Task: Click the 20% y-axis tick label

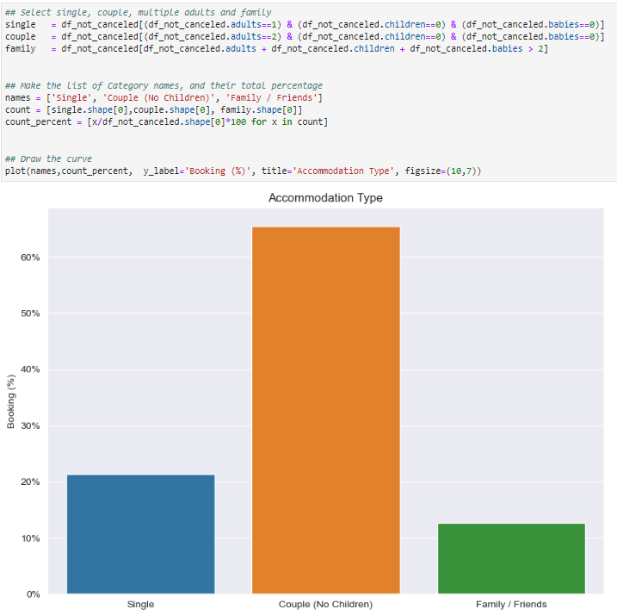Action: coord(29,482)
